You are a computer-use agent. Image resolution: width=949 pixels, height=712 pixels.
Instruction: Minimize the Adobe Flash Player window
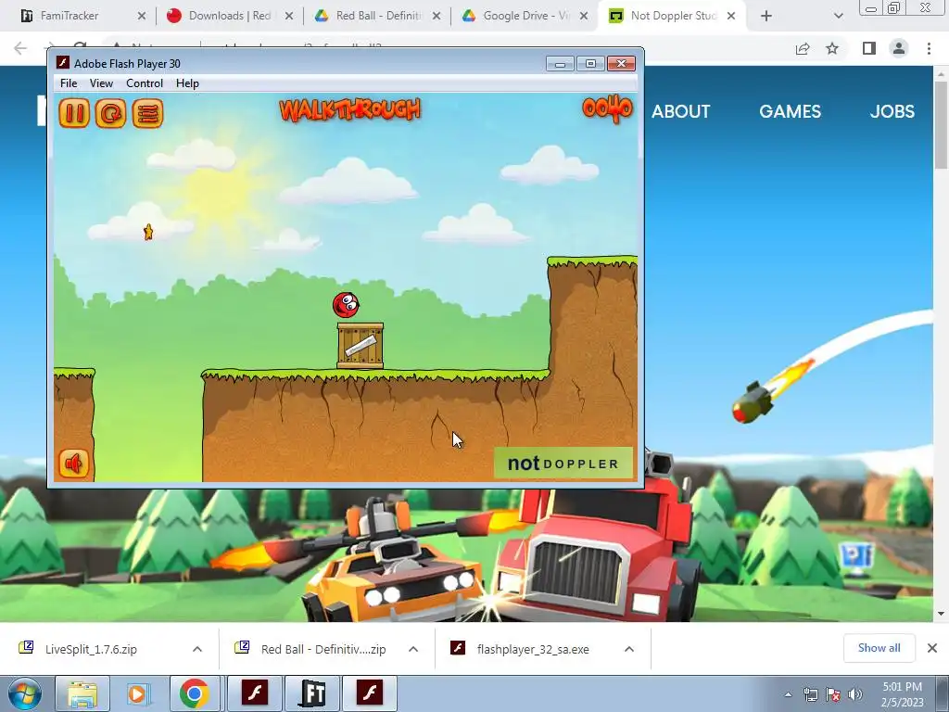[560, 64]
